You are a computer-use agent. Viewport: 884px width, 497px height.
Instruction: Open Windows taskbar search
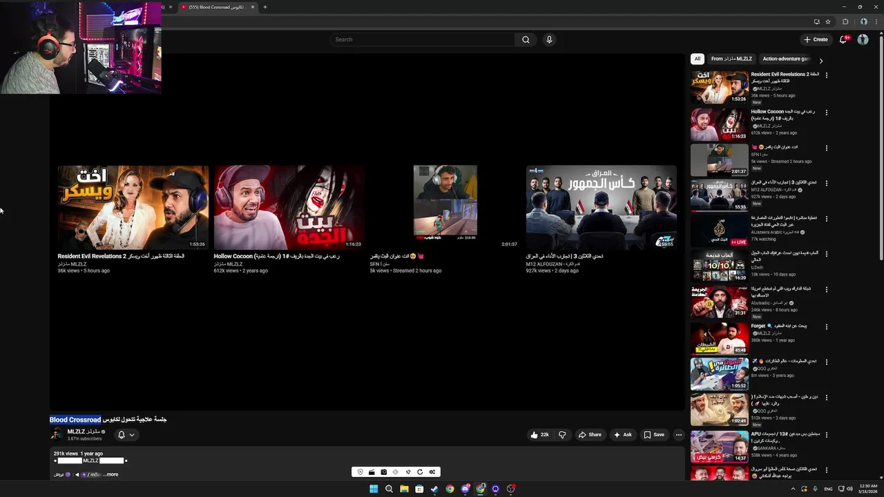click(389, 489)
